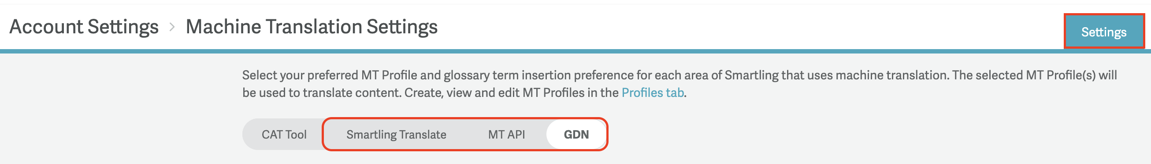Click the breadcrumb chevron separator arrow
1151x164 pixels.
point(172,27)
